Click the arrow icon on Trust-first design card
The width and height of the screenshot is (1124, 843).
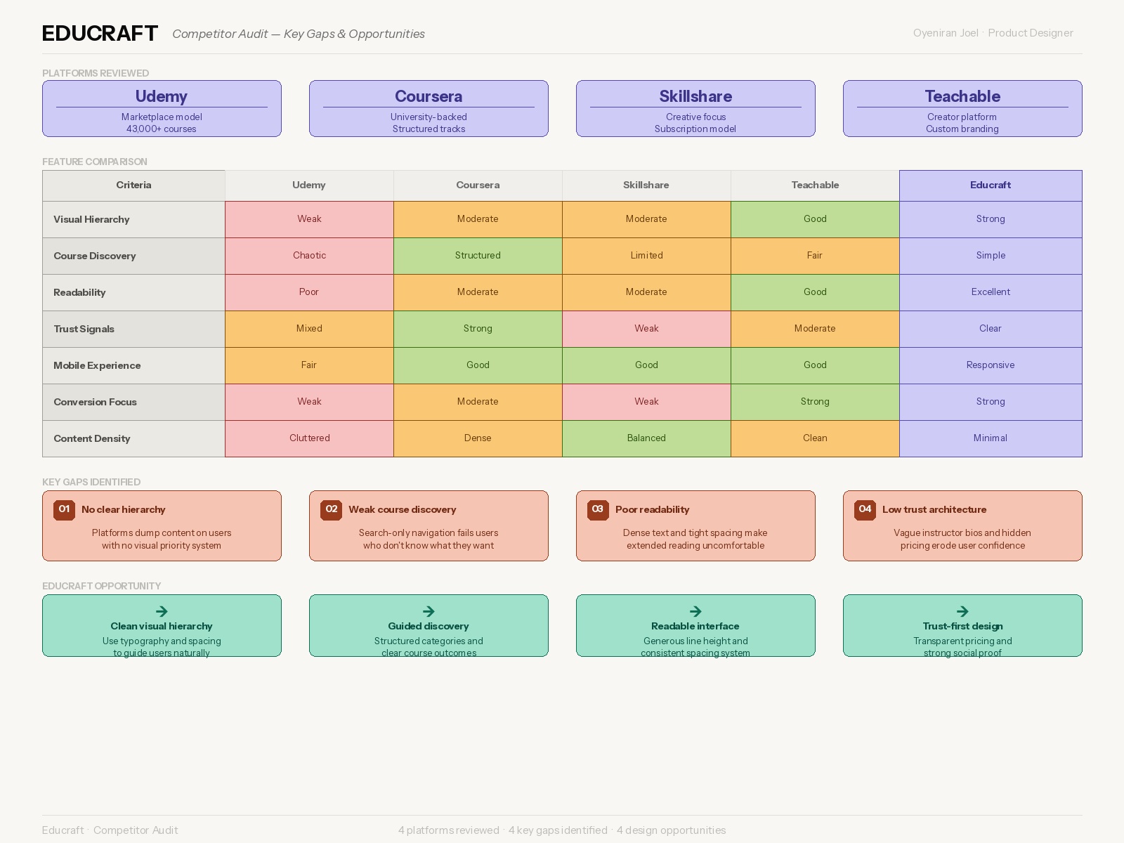point(962,611)
